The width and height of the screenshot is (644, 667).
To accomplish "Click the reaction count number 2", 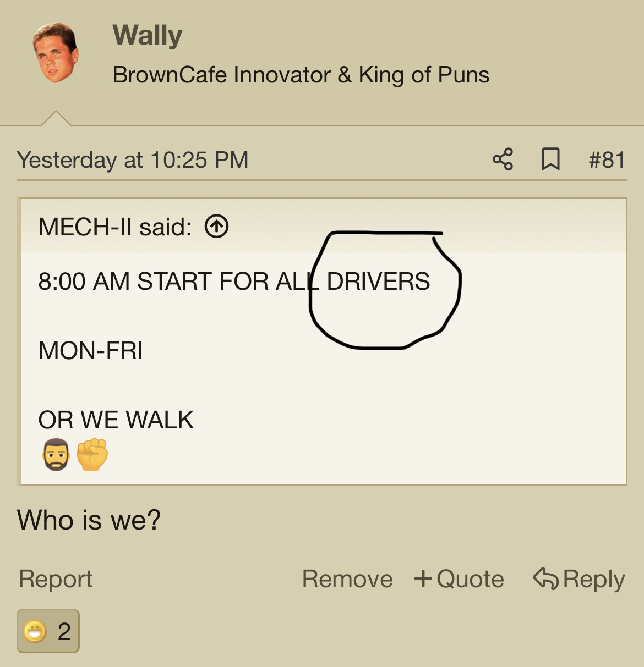I will click(x=64, y=631).
